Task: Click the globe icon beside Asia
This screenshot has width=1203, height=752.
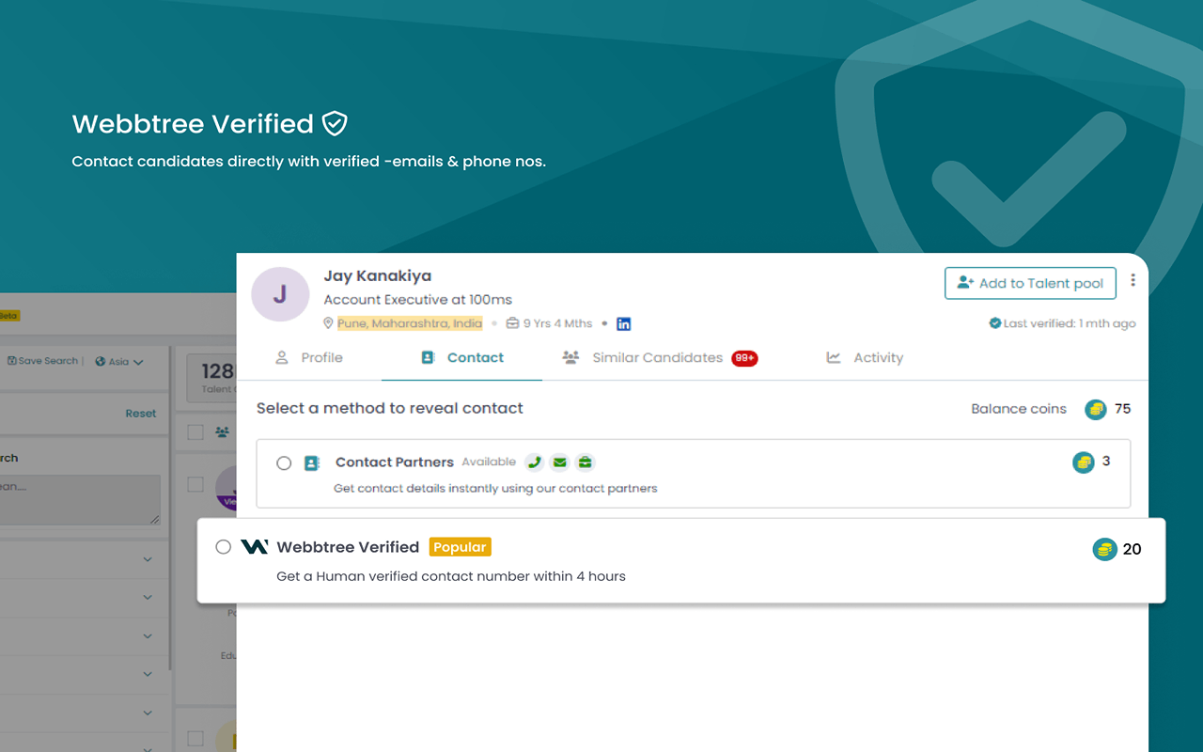Action: click(x=101, y=362)
